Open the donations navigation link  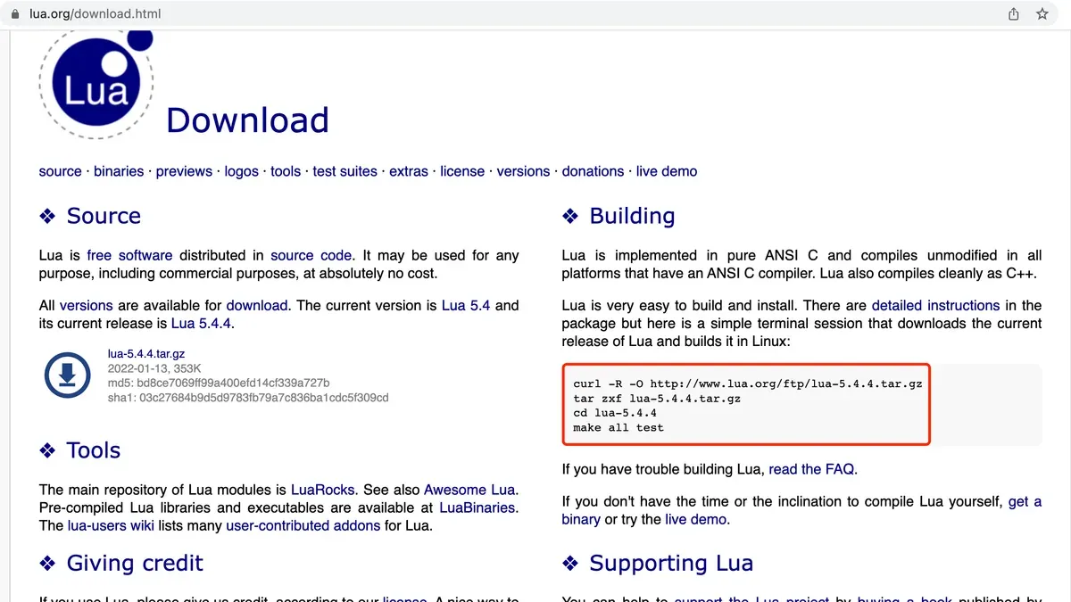pos(593,171)
